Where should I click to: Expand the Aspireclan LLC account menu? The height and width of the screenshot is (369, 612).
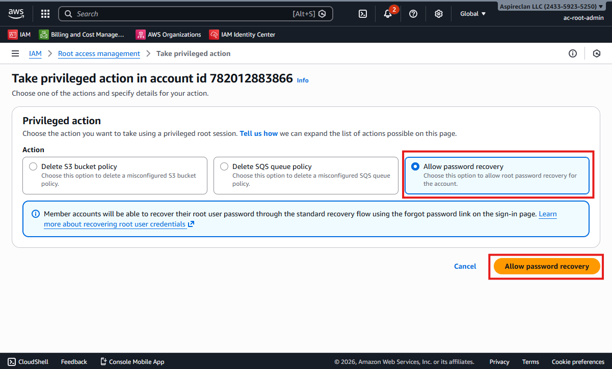tap(552, 7)
